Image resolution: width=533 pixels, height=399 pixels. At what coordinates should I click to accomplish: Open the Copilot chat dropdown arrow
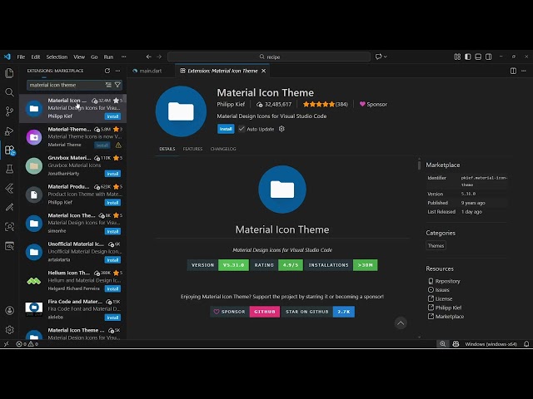pyautogui.click(x=386, y=57)
